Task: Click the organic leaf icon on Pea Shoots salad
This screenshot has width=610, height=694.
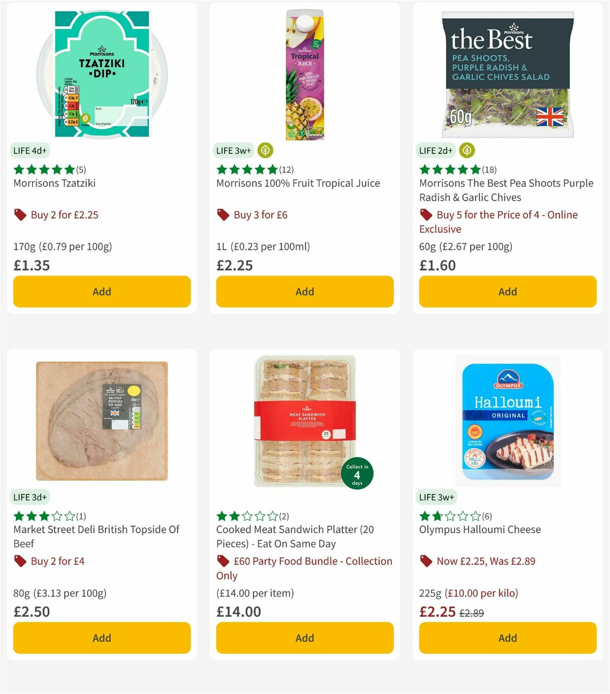Action: (467, 150)
